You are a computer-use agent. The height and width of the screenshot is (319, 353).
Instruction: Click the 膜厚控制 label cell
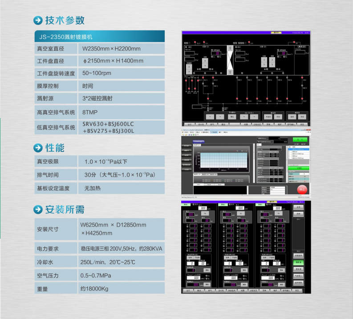click(56, 86)
